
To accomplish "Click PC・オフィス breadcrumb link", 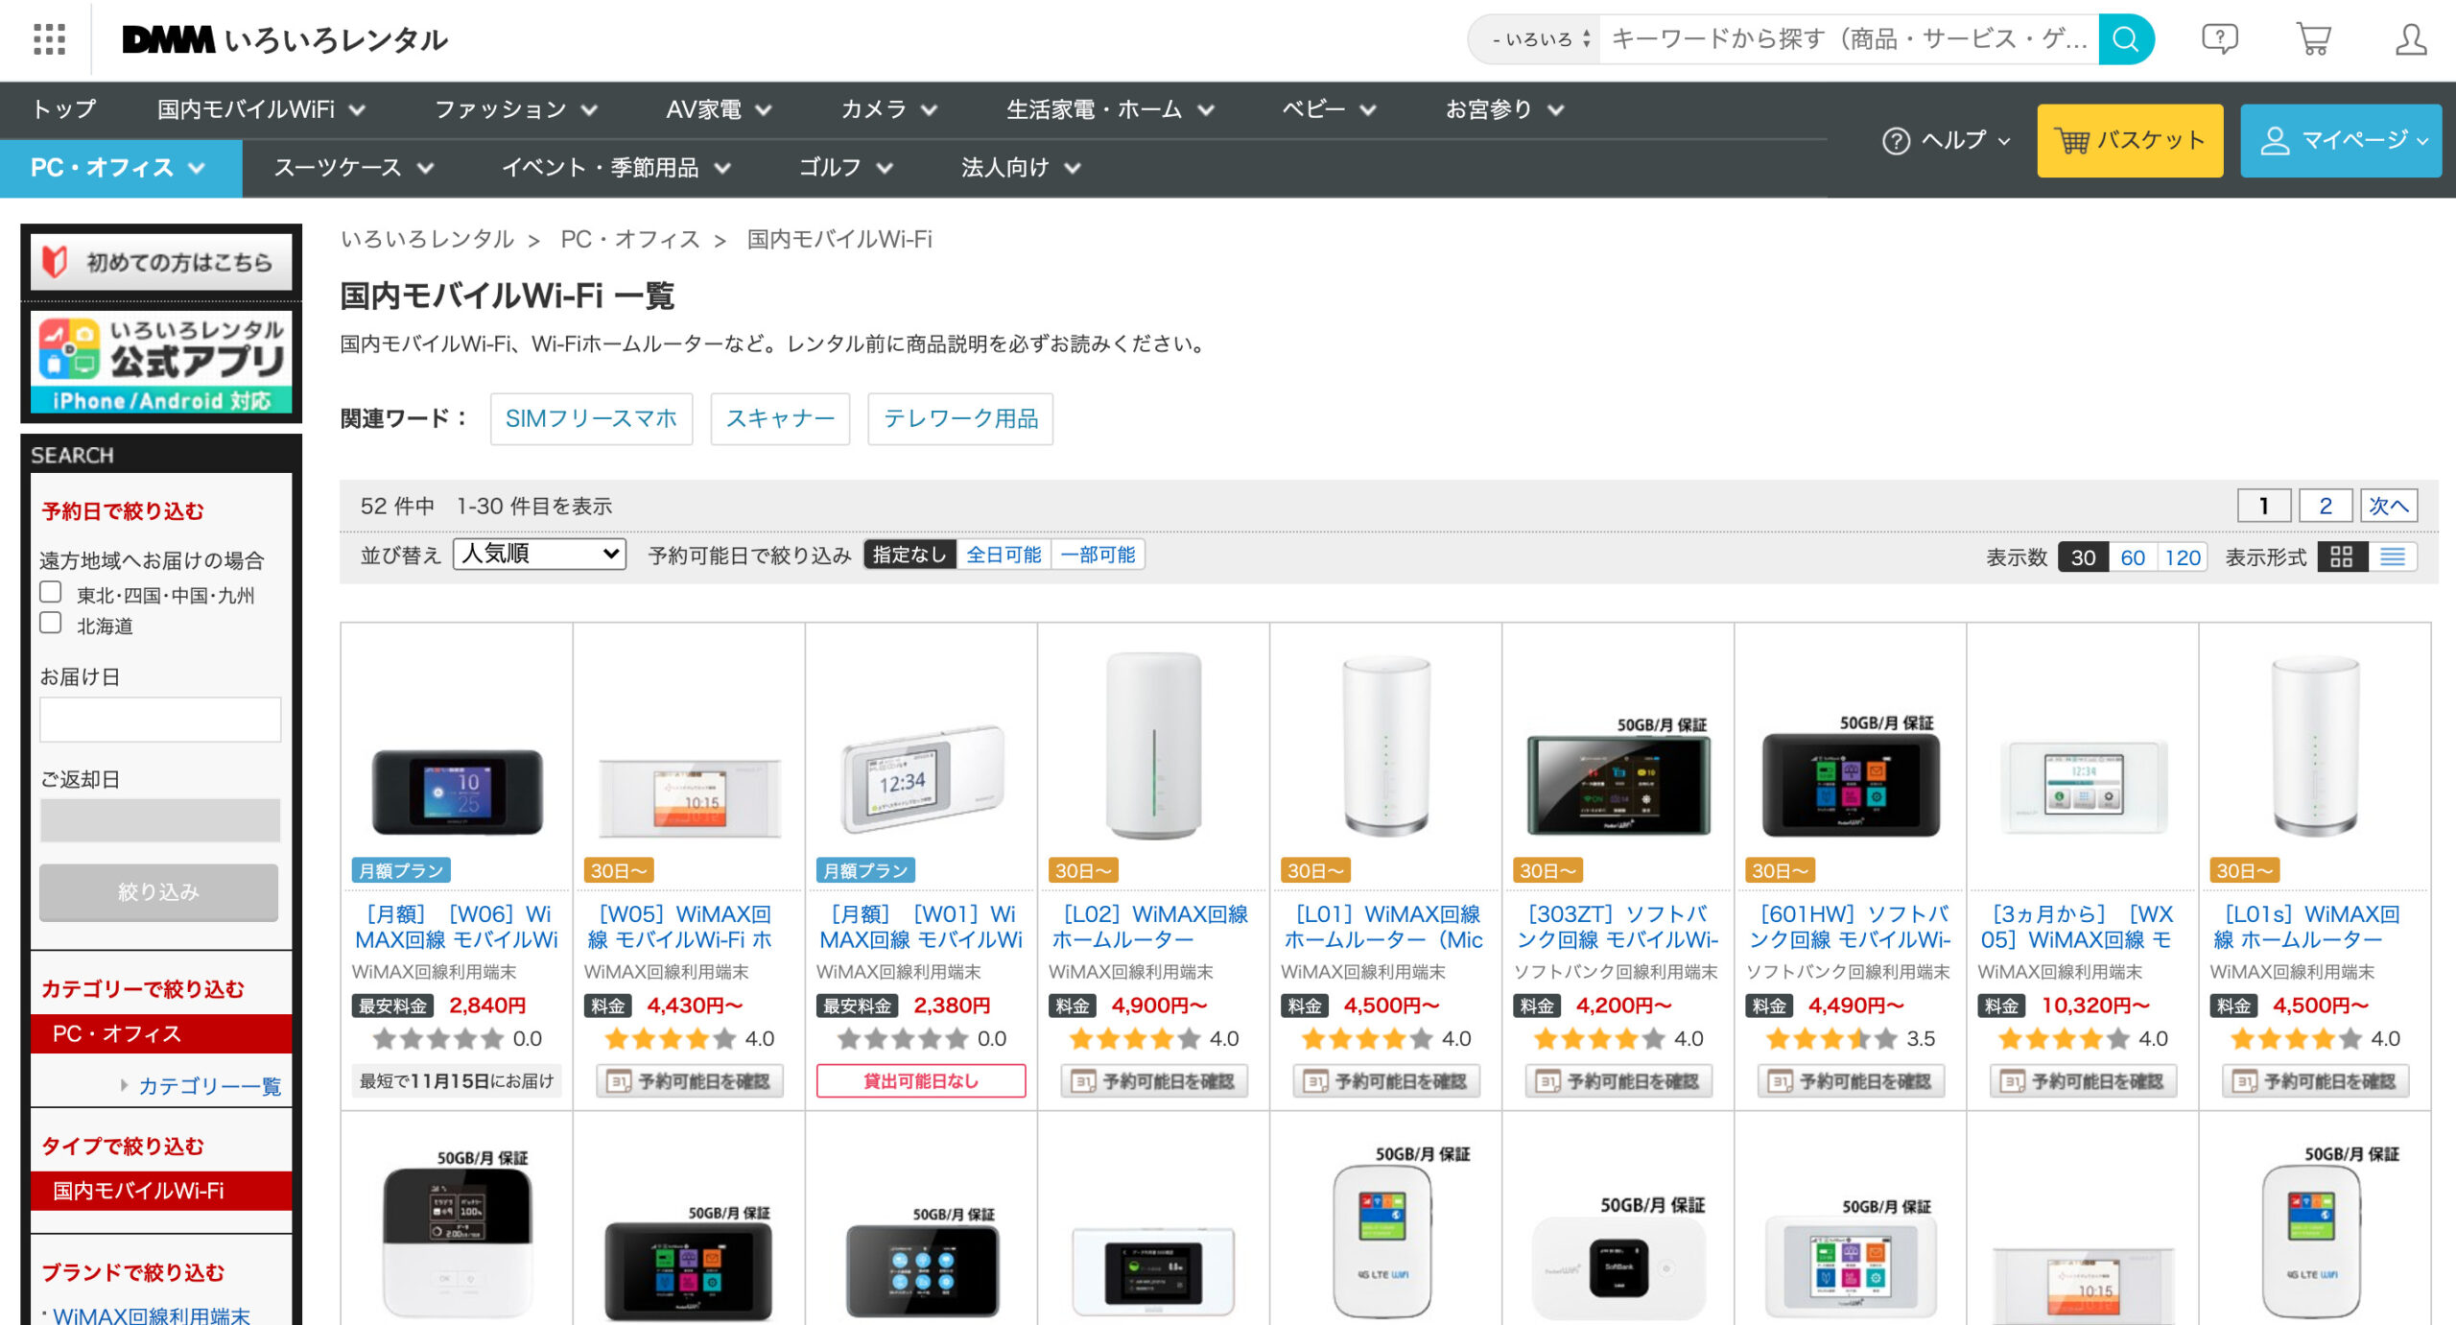I will click(630, 239).
